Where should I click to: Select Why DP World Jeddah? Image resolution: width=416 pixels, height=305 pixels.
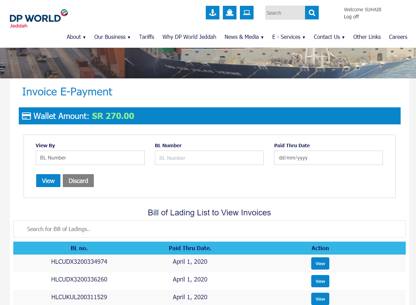189,37
